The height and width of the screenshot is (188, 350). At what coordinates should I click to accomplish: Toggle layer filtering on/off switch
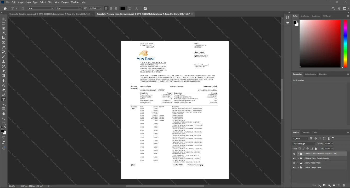[x=333, y=138]
